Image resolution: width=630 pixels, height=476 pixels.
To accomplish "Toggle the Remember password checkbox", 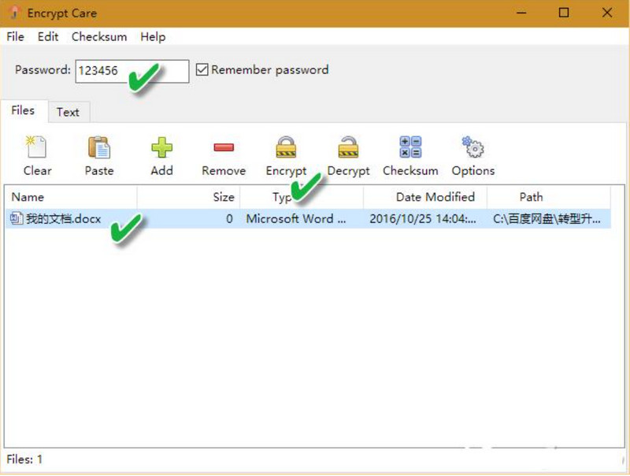I will (x=202, y=69).
